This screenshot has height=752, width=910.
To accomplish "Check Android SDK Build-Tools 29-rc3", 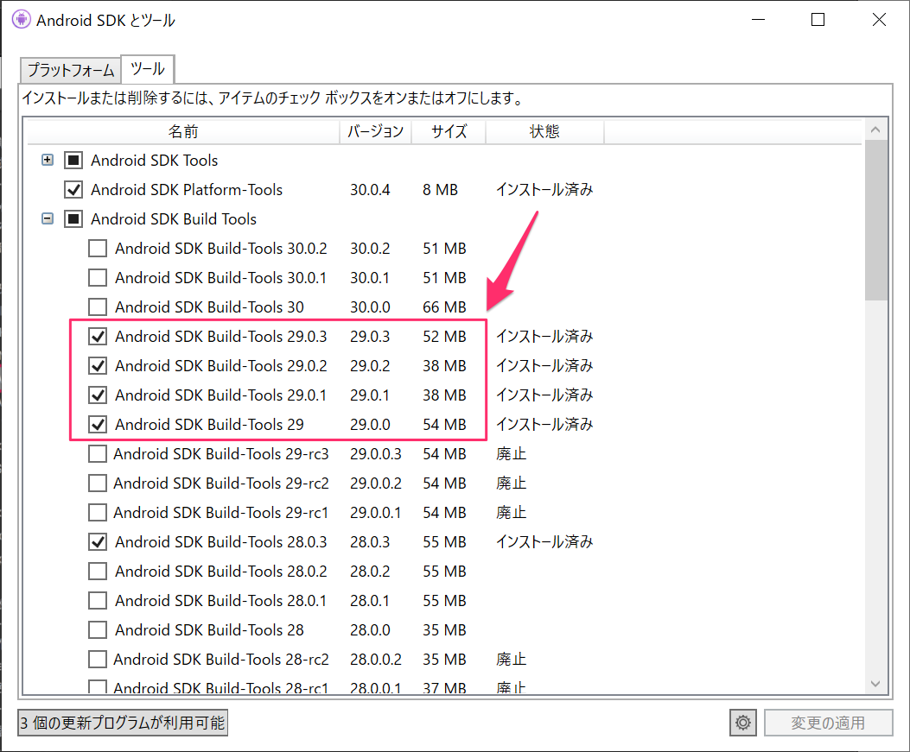I will pyautogui.click(x=98, y=453).
